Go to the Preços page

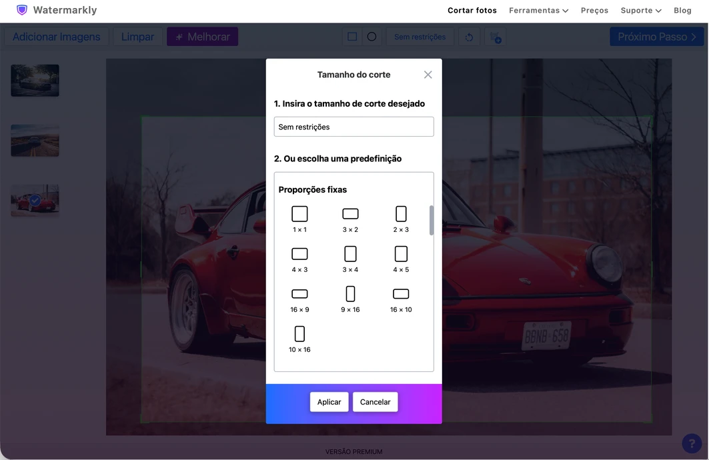(x=594, y=11)
